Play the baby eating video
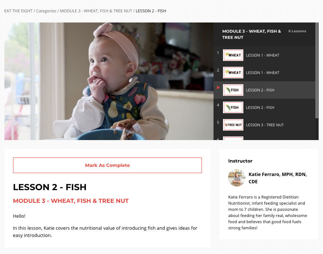The height and width of the screenshot is (254, 323). (x=109, y=81)
